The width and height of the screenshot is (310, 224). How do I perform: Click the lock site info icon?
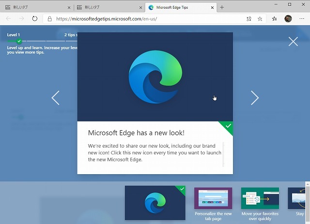tap(49, 19)
